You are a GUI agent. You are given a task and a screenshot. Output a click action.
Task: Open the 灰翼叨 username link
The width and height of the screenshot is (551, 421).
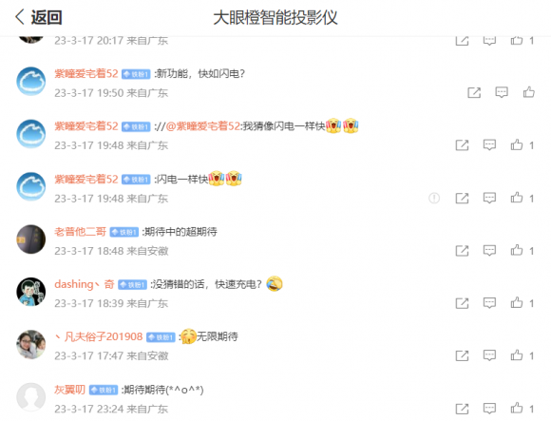pyautogui.click(x=70, y=390)
